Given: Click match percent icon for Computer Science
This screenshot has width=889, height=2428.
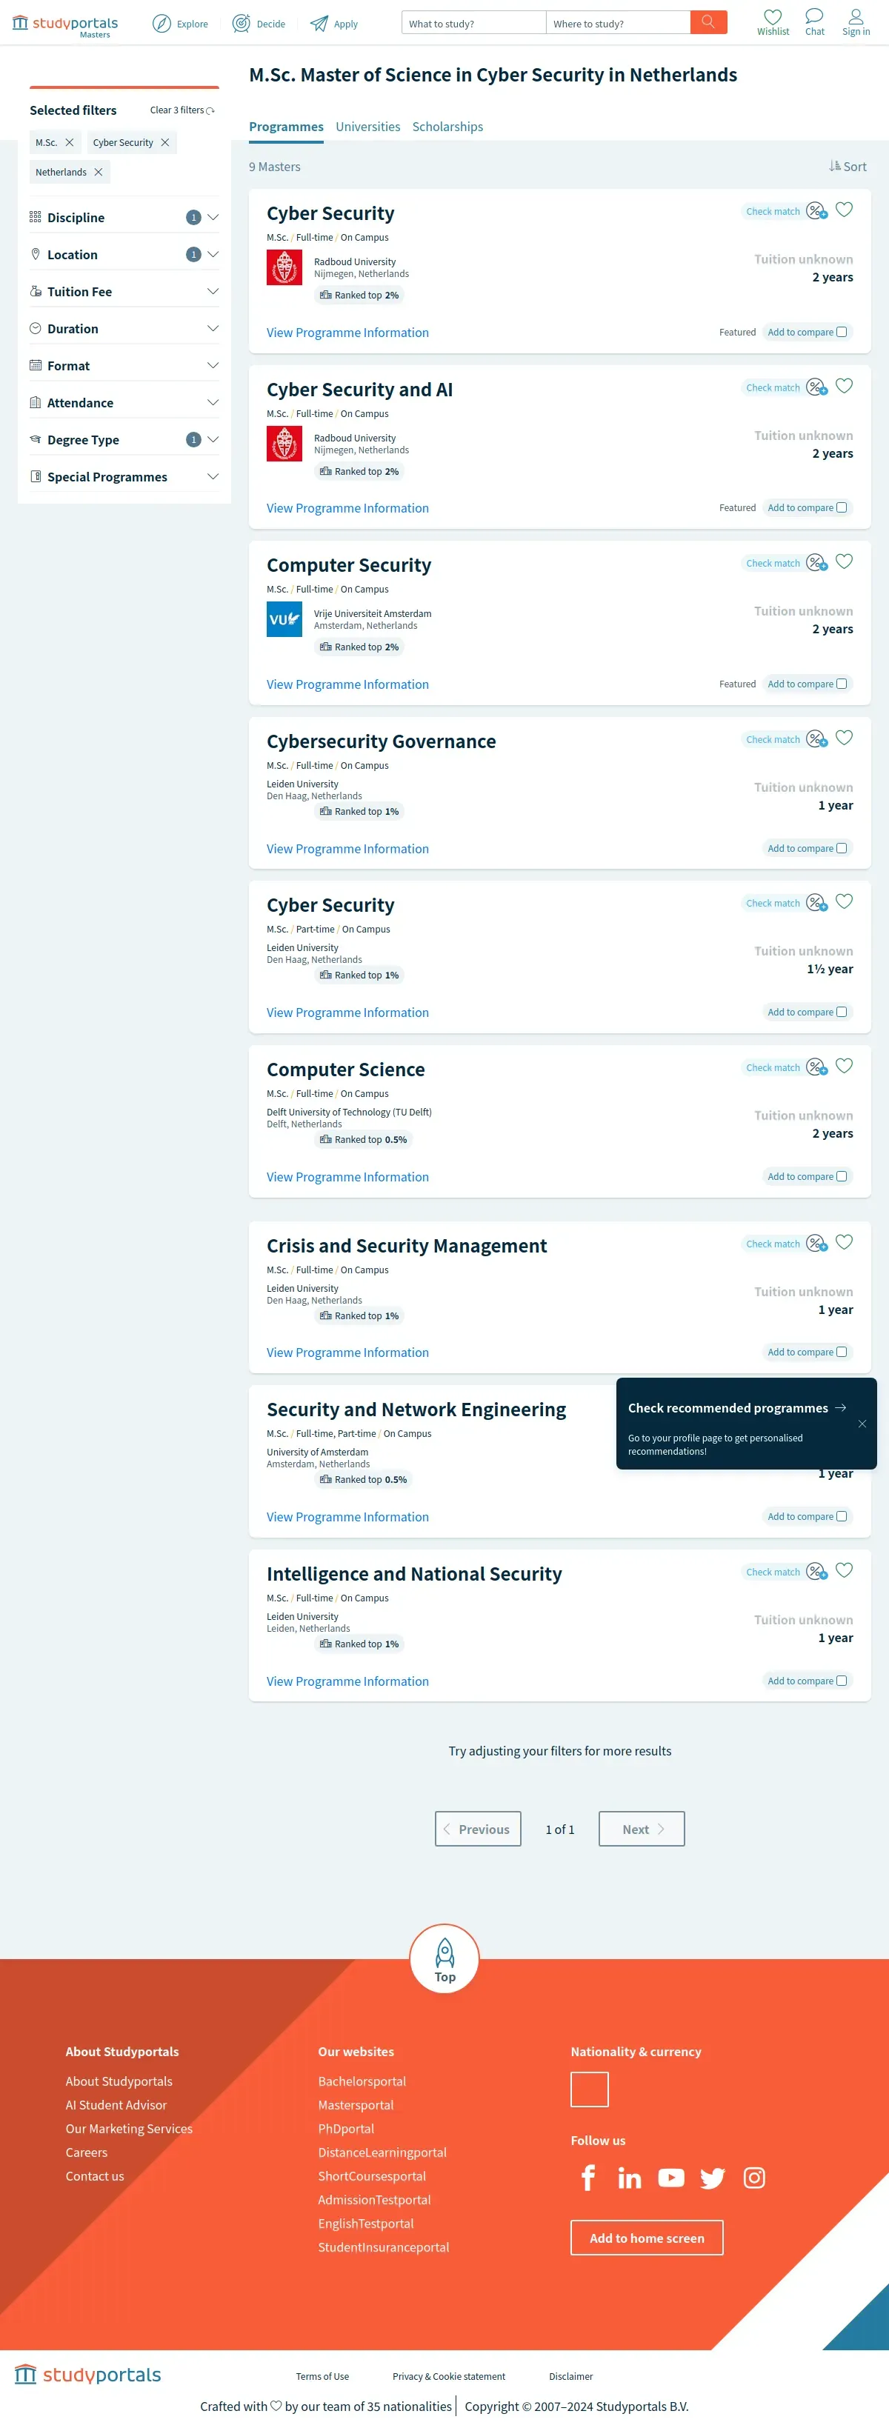Looking at the screenshot, I should click(816, 1066).
